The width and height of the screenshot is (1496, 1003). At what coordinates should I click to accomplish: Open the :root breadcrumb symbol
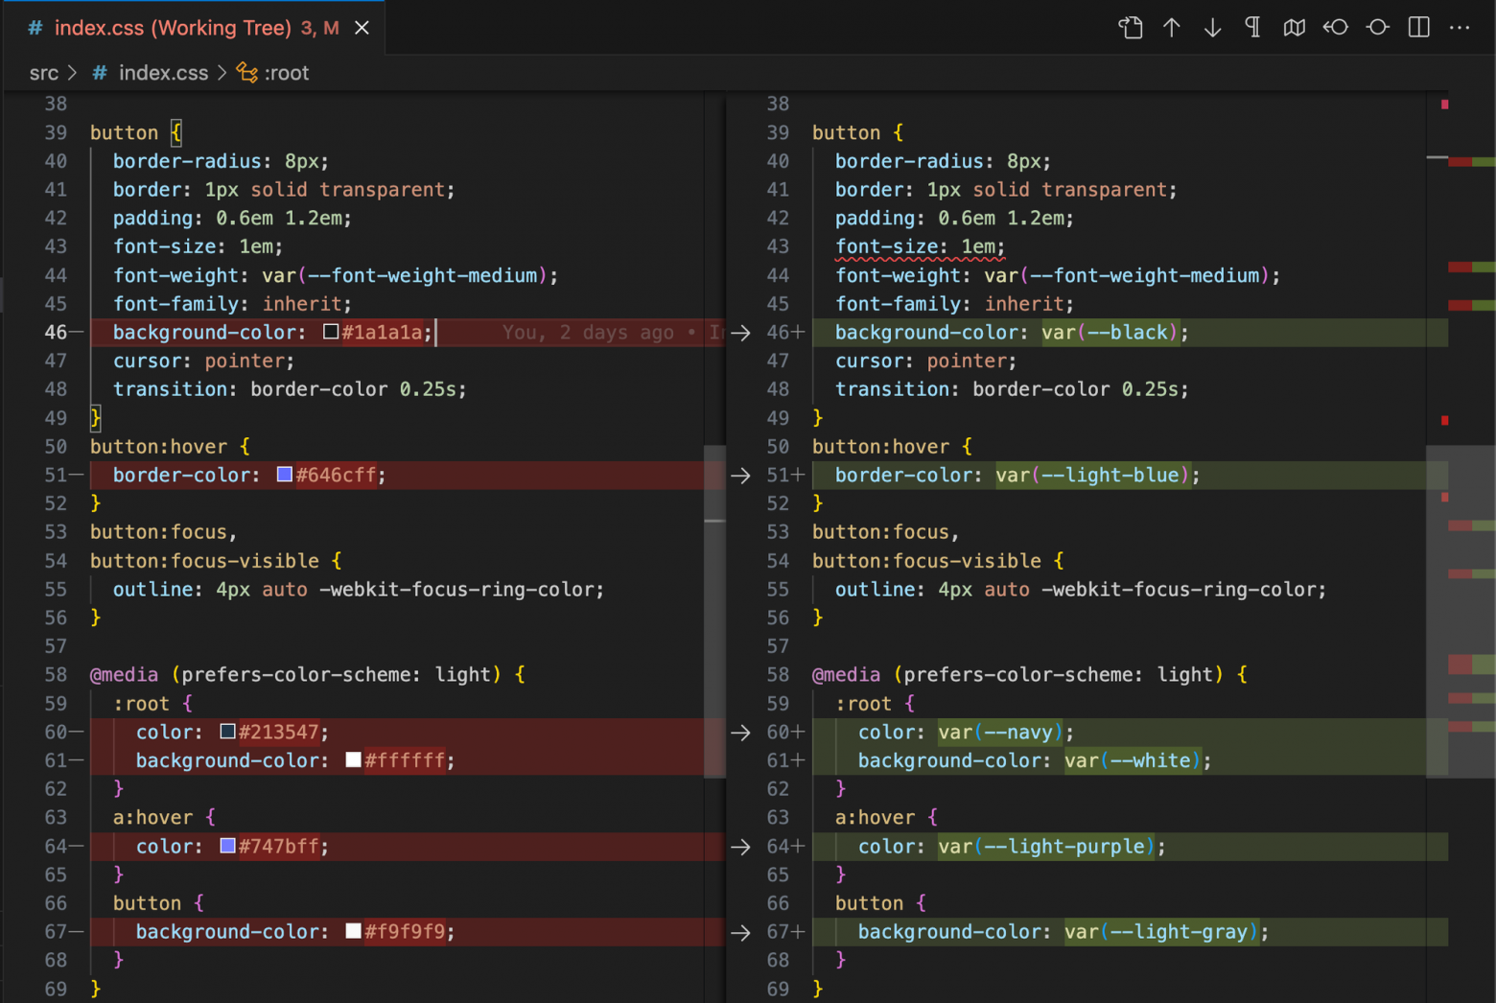pyautogui.click(x=287, y=73)
